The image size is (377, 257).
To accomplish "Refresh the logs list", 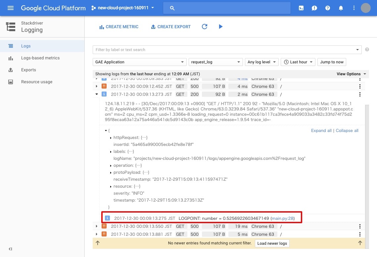I will coord(204,27).
